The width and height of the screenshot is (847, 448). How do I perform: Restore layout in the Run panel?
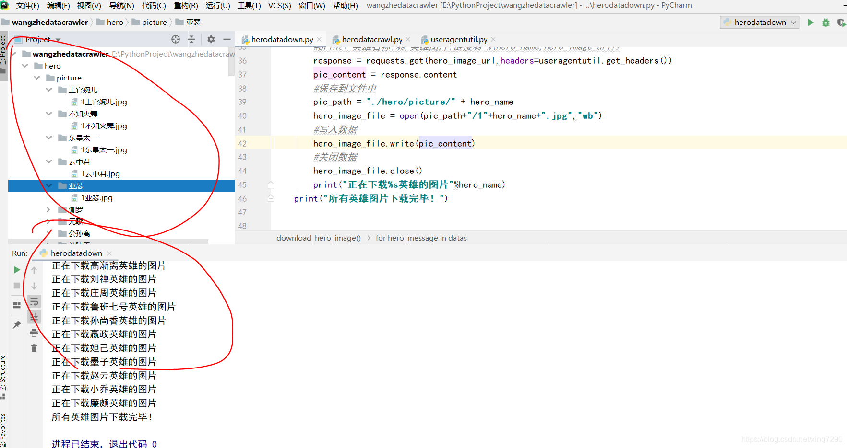coord(17,305)
